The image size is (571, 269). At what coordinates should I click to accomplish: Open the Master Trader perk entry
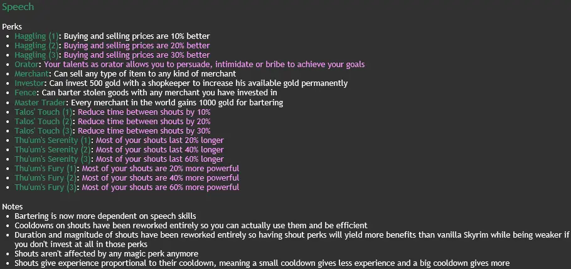pos(41,103)
